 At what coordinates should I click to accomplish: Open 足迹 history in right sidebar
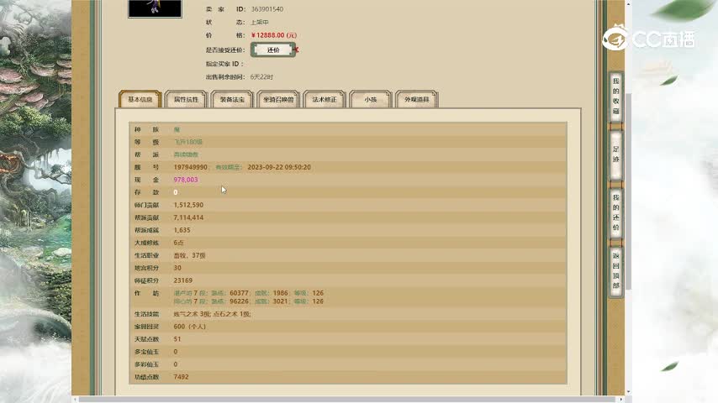(x=615, y=155)
